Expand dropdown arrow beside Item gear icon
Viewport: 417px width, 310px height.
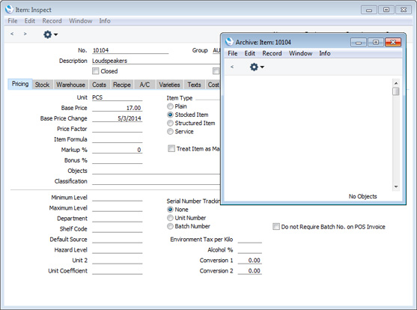pyautogui.click(x=56, y=34)
